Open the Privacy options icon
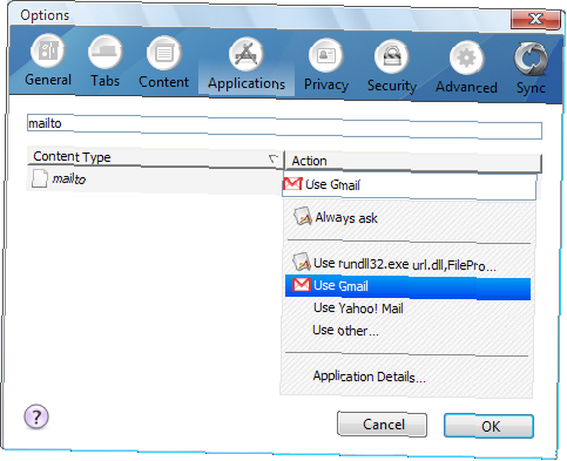Viewport: 567px width, 461px height. pyautogui.click(x=326, y=56)
